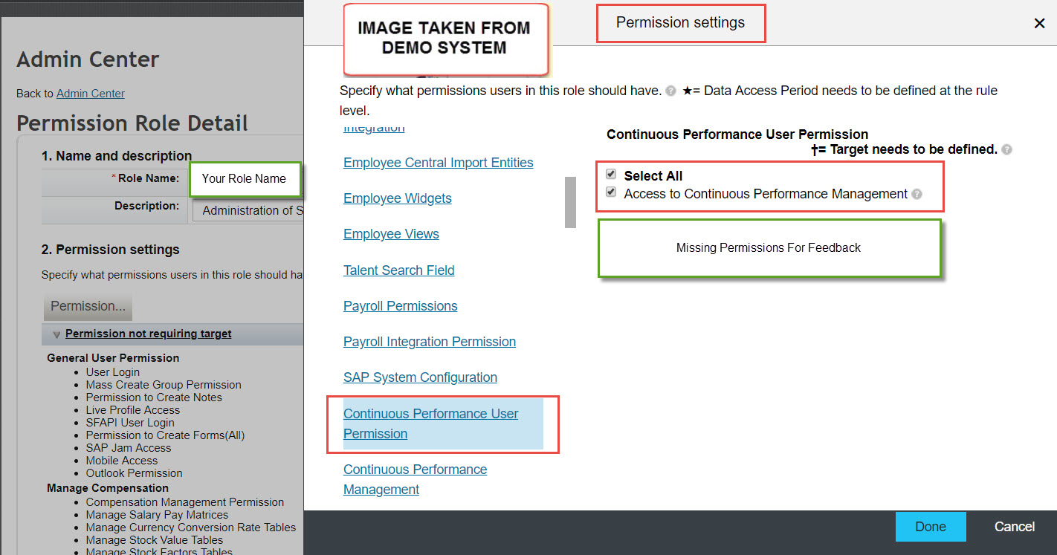Click help icon beside permissions description
1057x555 pixels.
coord(670,91)
